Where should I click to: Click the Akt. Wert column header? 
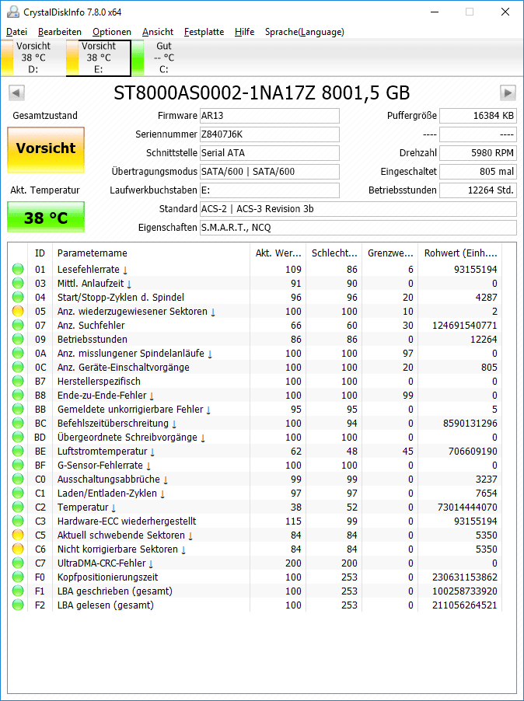pyautogui.click(x=278, y=253)
